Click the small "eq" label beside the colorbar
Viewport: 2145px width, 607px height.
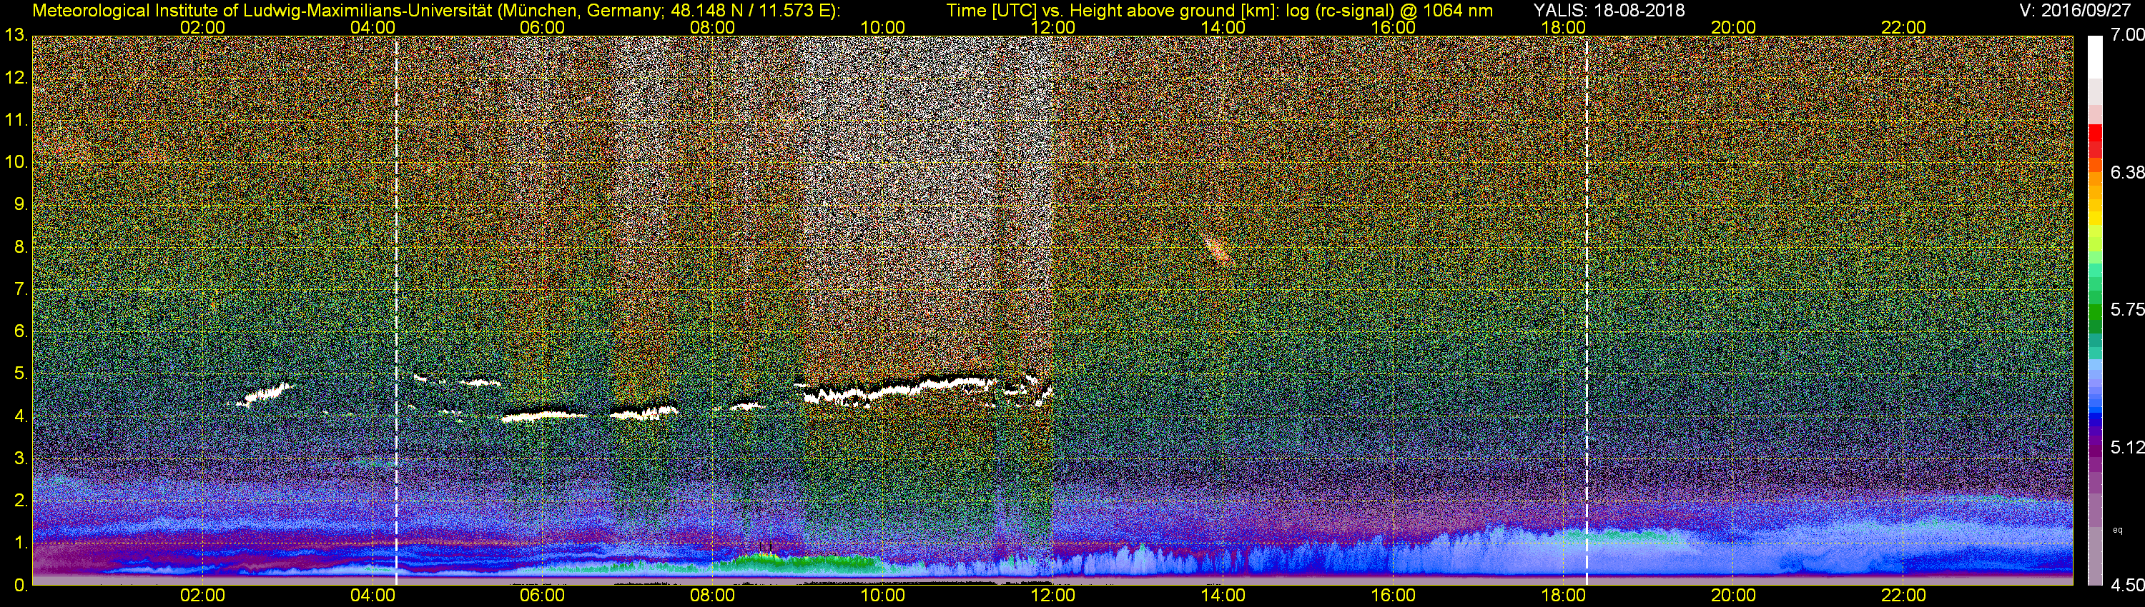coord(2118,530)
